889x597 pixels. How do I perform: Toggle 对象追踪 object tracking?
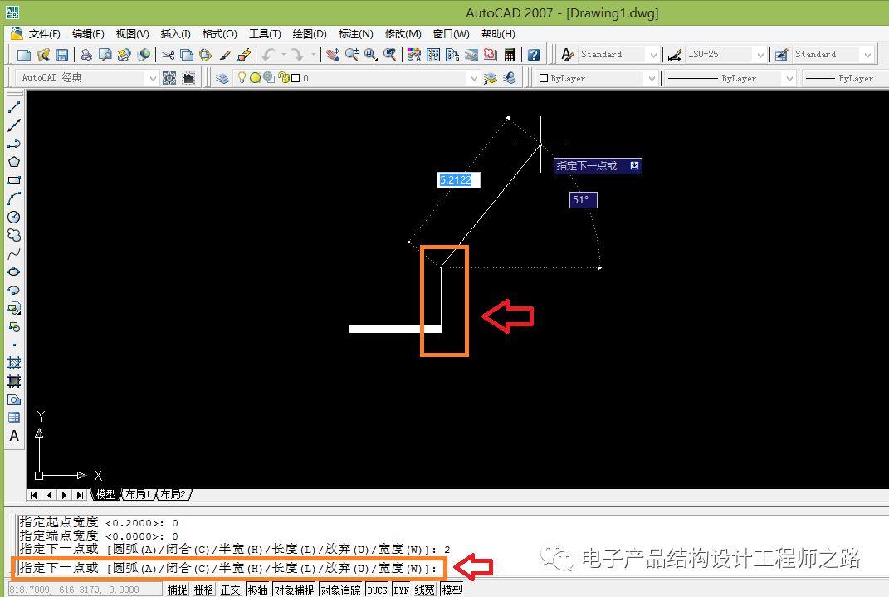click(x=340, y=590)
